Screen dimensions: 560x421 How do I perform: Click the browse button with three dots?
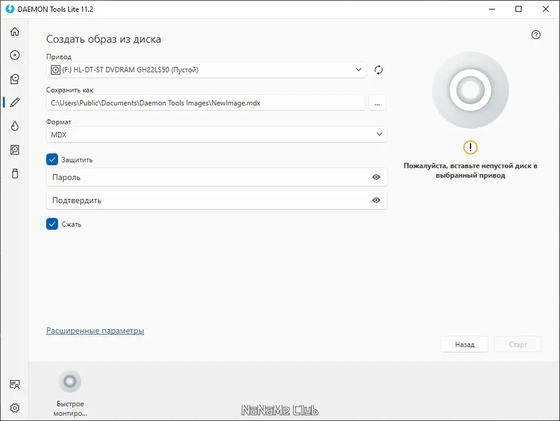[377, 103]
